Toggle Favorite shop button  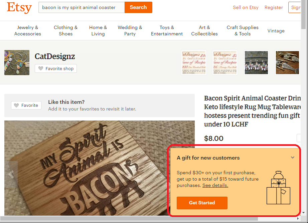pos(56,68)
